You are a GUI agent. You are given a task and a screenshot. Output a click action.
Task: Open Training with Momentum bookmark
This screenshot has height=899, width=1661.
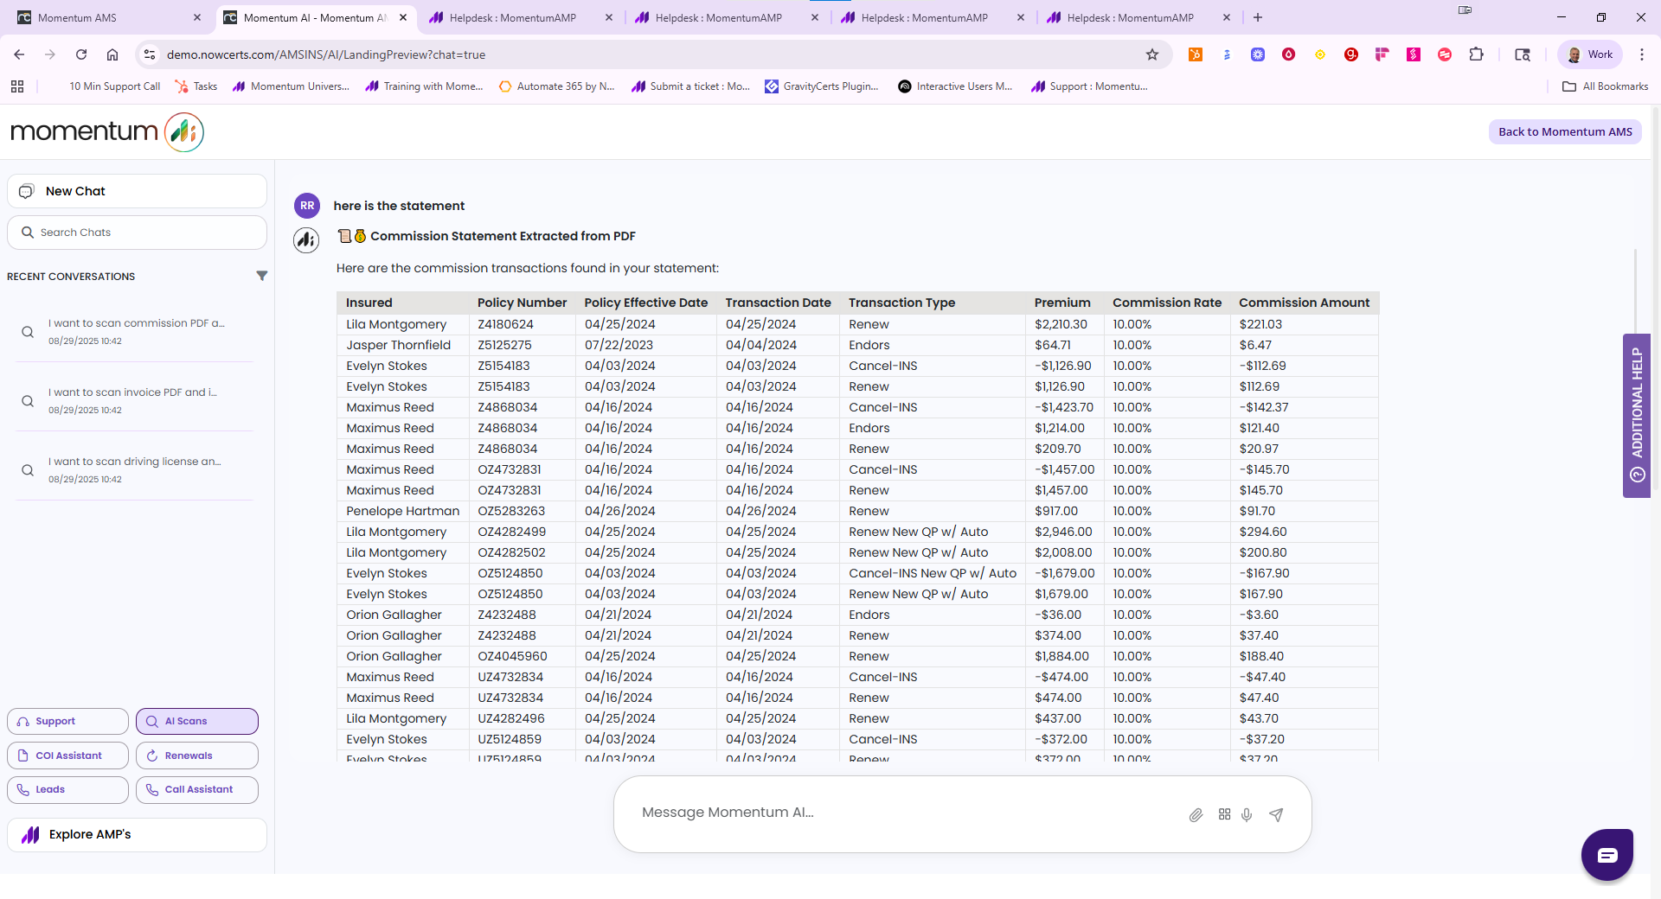point(425,86)
